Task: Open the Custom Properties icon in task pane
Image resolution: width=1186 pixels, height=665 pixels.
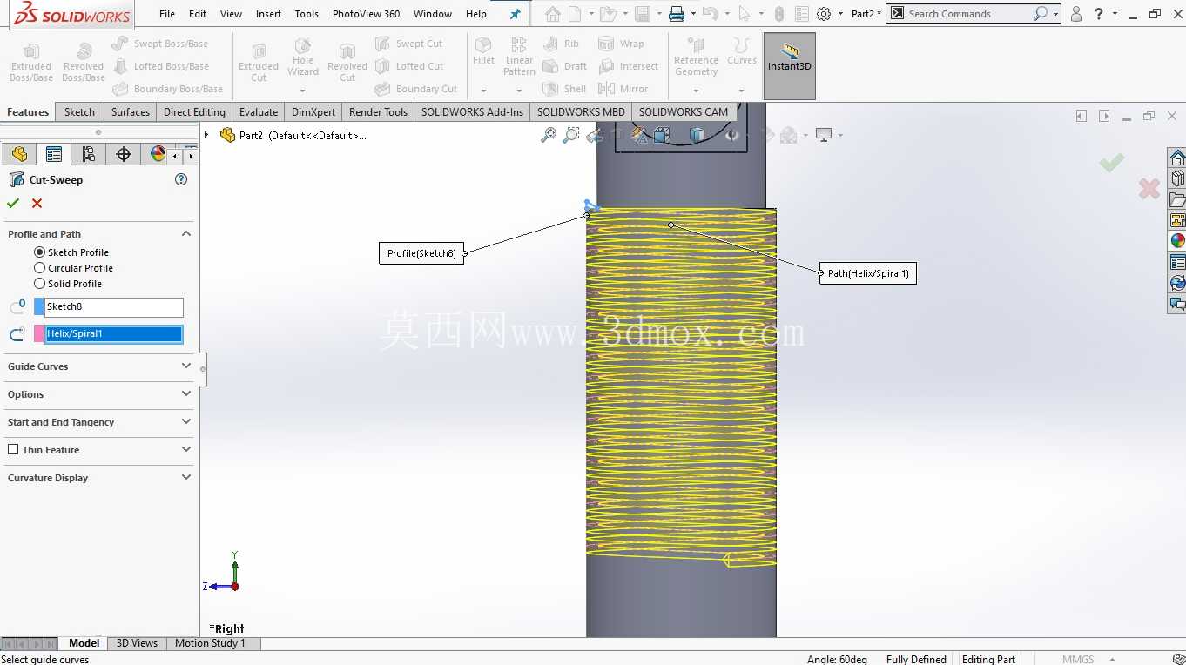Action: 1177,262
